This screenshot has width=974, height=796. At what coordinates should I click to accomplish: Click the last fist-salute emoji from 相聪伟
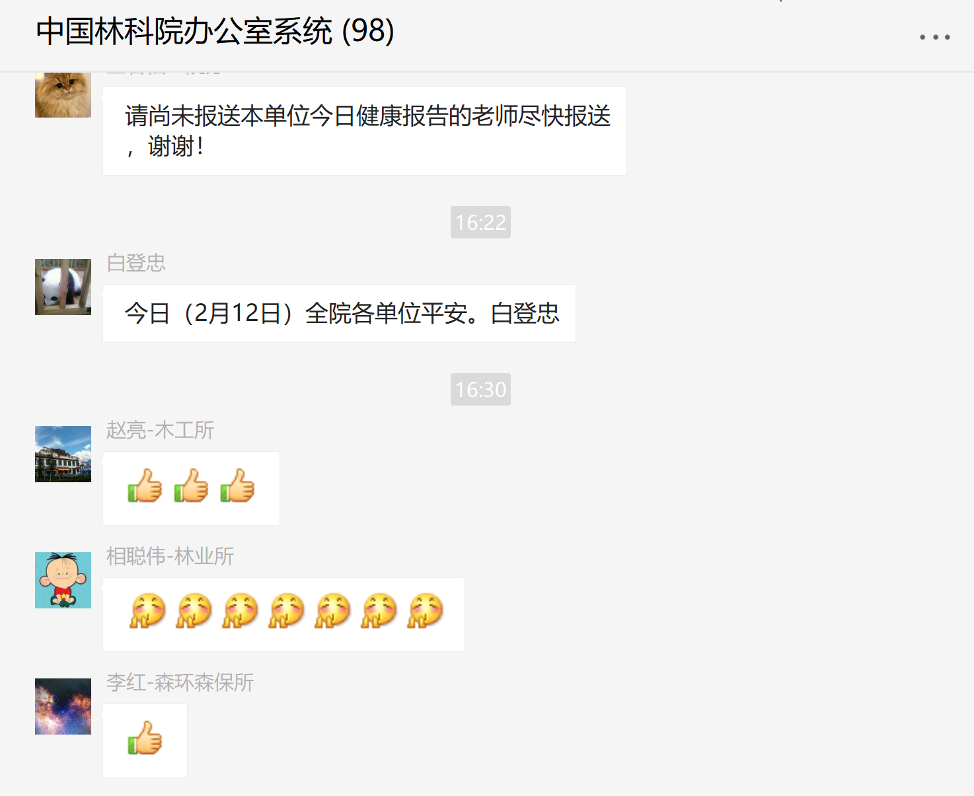coord(425,611)
